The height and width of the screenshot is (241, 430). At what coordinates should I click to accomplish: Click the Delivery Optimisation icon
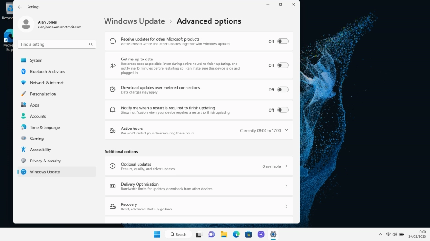tap(112, 186)
